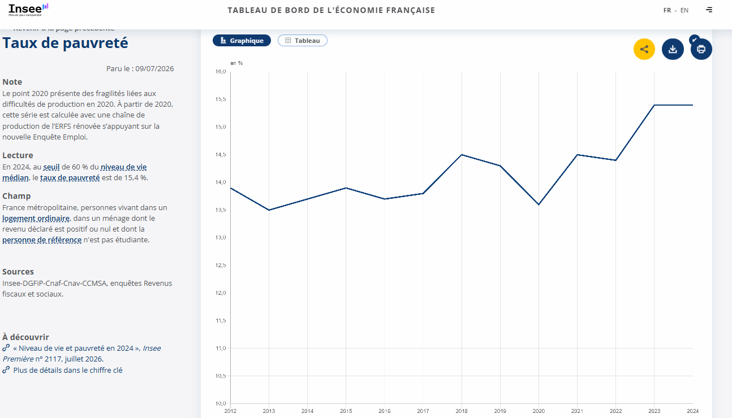Open the niveau de vie médian definition
732x418 pixels.
(75, 172)
